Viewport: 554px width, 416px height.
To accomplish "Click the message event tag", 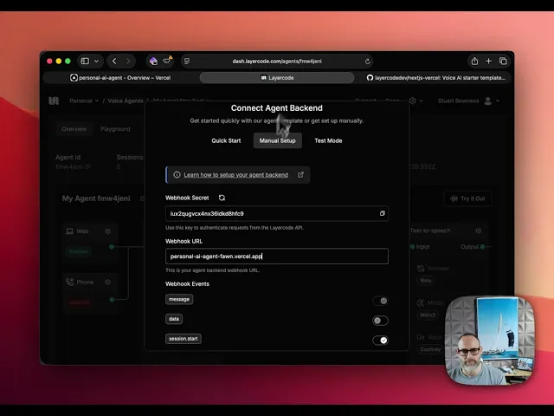I will (x=179, y=299).
